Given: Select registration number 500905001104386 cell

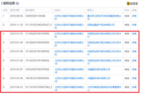Looking at the screenshot, I should (x=35, y=16).
